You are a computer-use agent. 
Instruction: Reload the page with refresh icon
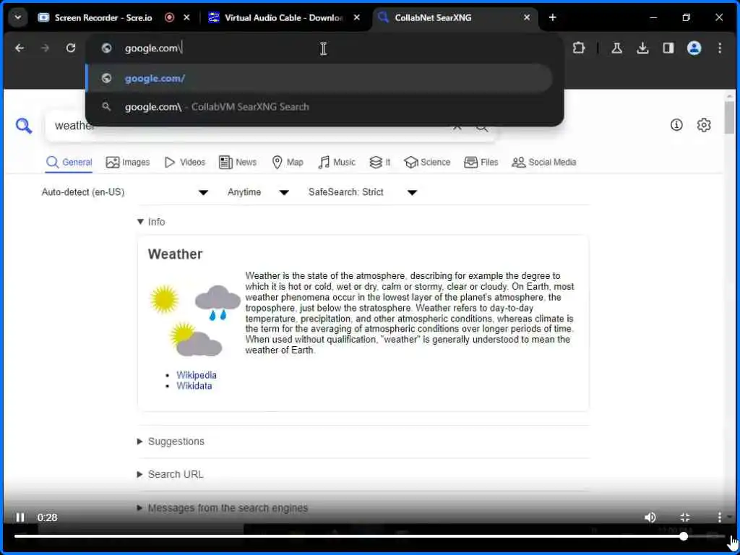71,48
